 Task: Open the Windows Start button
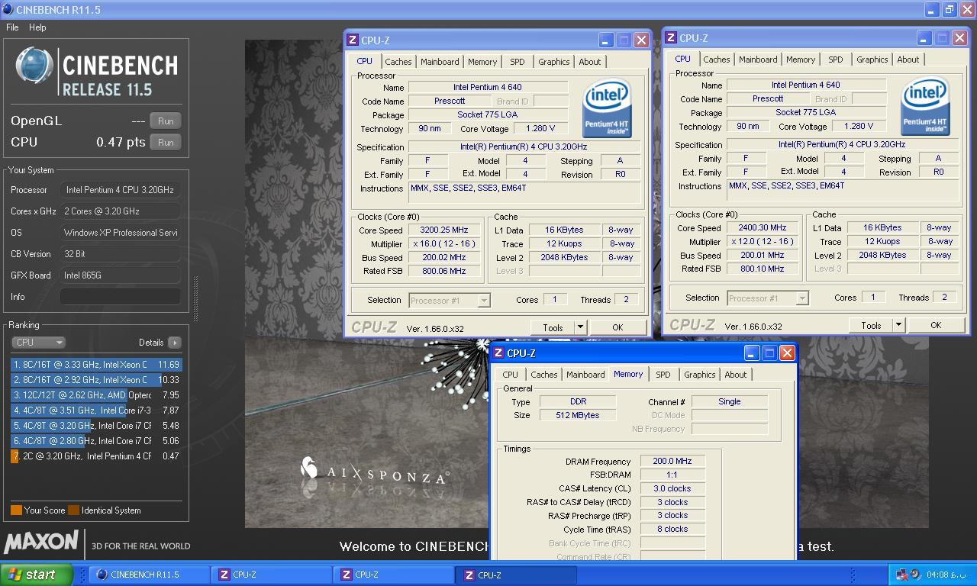click(36, 575)
